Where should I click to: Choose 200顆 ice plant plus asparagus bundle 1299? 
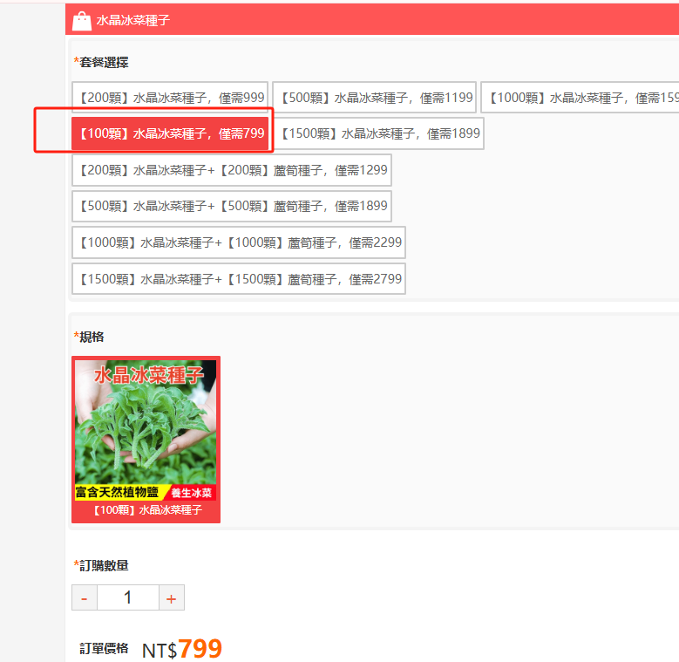tap(232, 170)
